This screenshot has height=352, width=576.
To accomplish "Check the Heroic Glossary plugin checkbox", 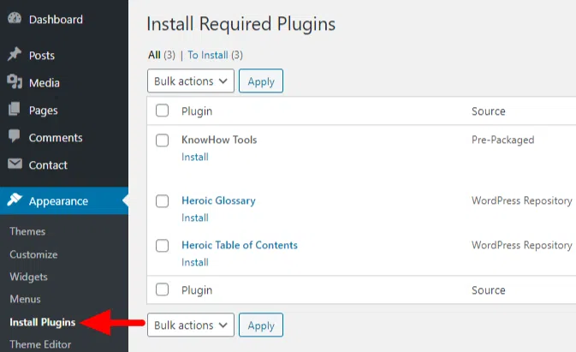I will click(x=162, y=201).
